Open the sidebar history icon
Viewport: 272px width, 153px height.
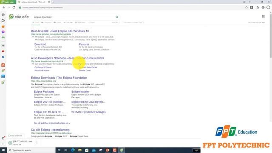[3, 21]
